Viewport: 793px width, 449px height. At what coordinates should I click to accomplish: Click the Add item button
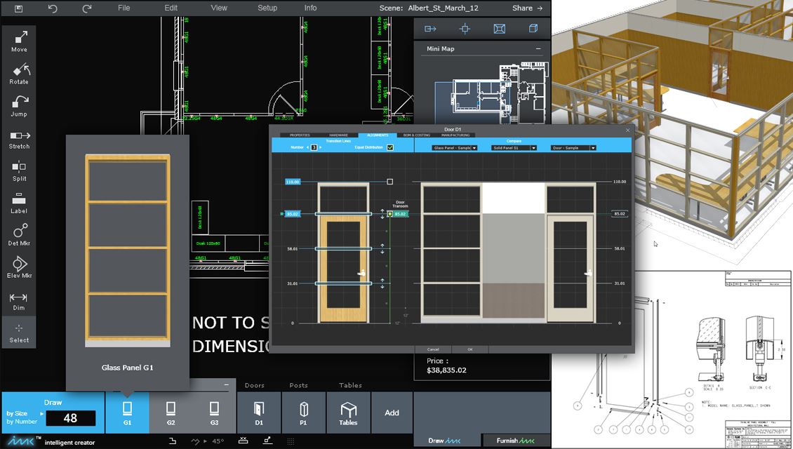(392, 413)
